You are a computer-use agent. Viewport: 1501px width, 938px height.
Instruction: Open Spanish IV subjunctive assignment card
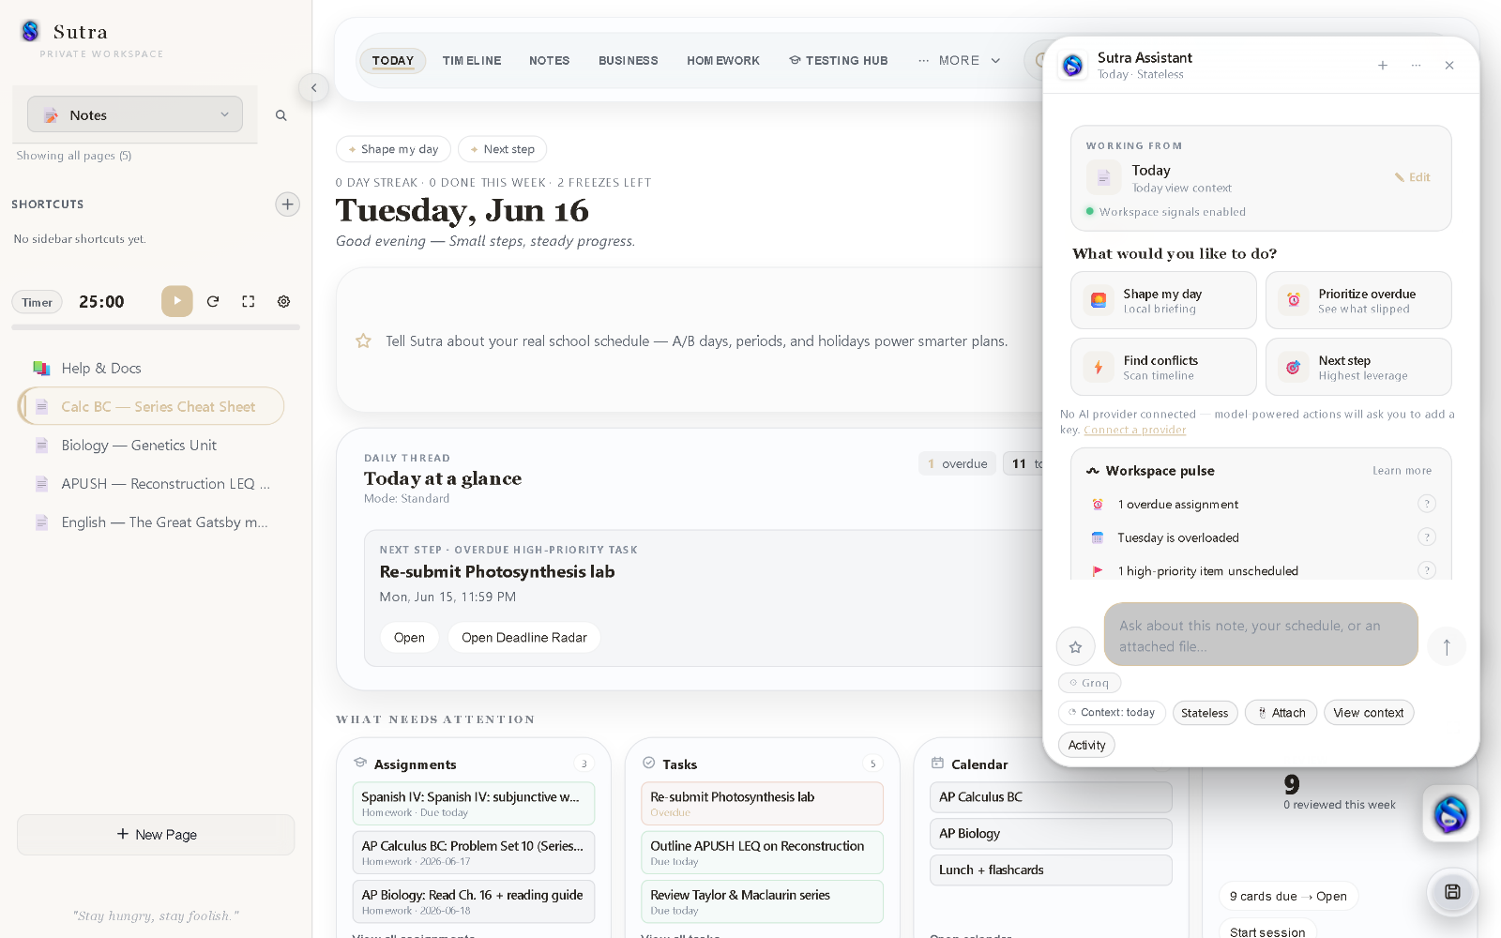coord(474,803)
